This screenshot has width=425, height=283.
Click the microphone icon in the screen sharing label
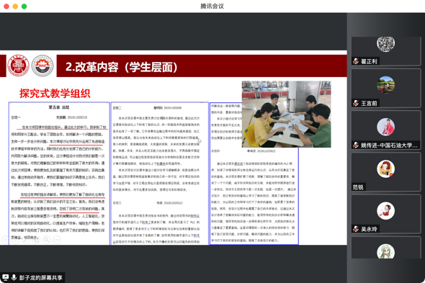click(14, 277)
